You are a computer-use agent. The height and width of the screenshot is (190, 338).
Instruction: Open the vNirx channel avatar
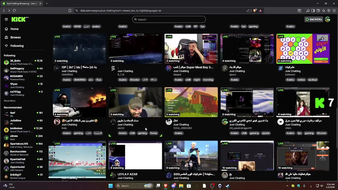coord(280,122)
